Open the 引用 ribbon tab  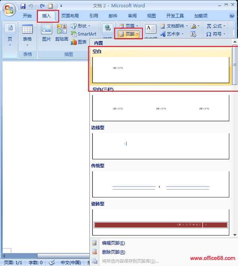pos(94,16)
